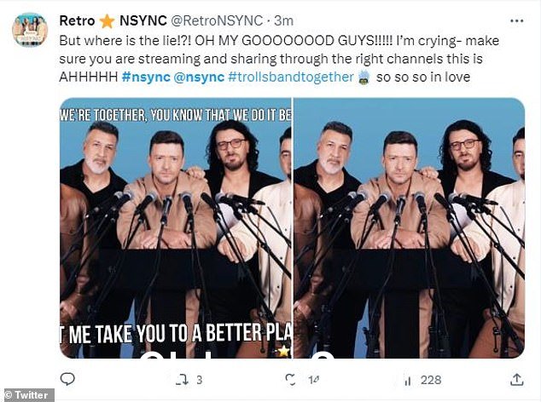
Task: Click the share upload icon
Action: (x=516, y=380)
